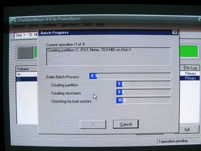Click the '1 operation pending' status text
This screenshot has height=151, width=201.
tap(173, 141)
